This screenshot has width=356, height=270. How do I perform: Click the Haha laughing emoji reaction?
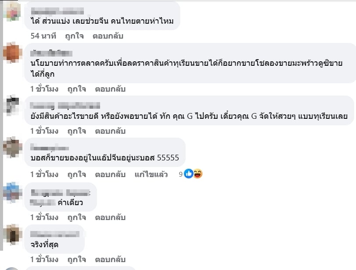[x=198, y=174]
